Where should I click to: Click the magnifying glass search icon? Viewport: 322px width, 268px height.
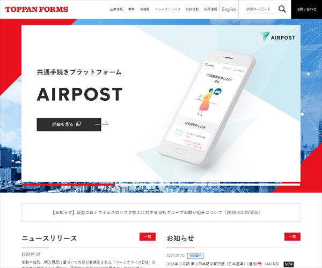pos(282,9)
